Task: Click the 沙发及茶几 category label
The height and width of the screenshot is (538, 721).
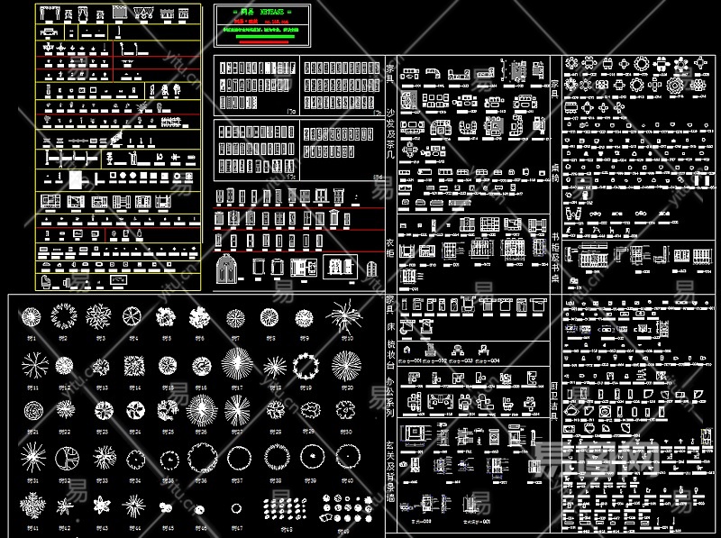Action: (x=390, y=133)
